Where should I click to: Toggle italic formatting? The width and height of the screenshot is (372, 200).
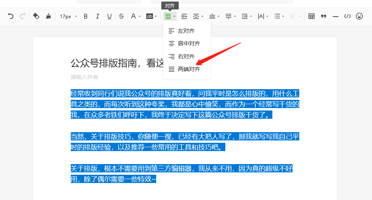pyautogui.click(x=98, y=16)
